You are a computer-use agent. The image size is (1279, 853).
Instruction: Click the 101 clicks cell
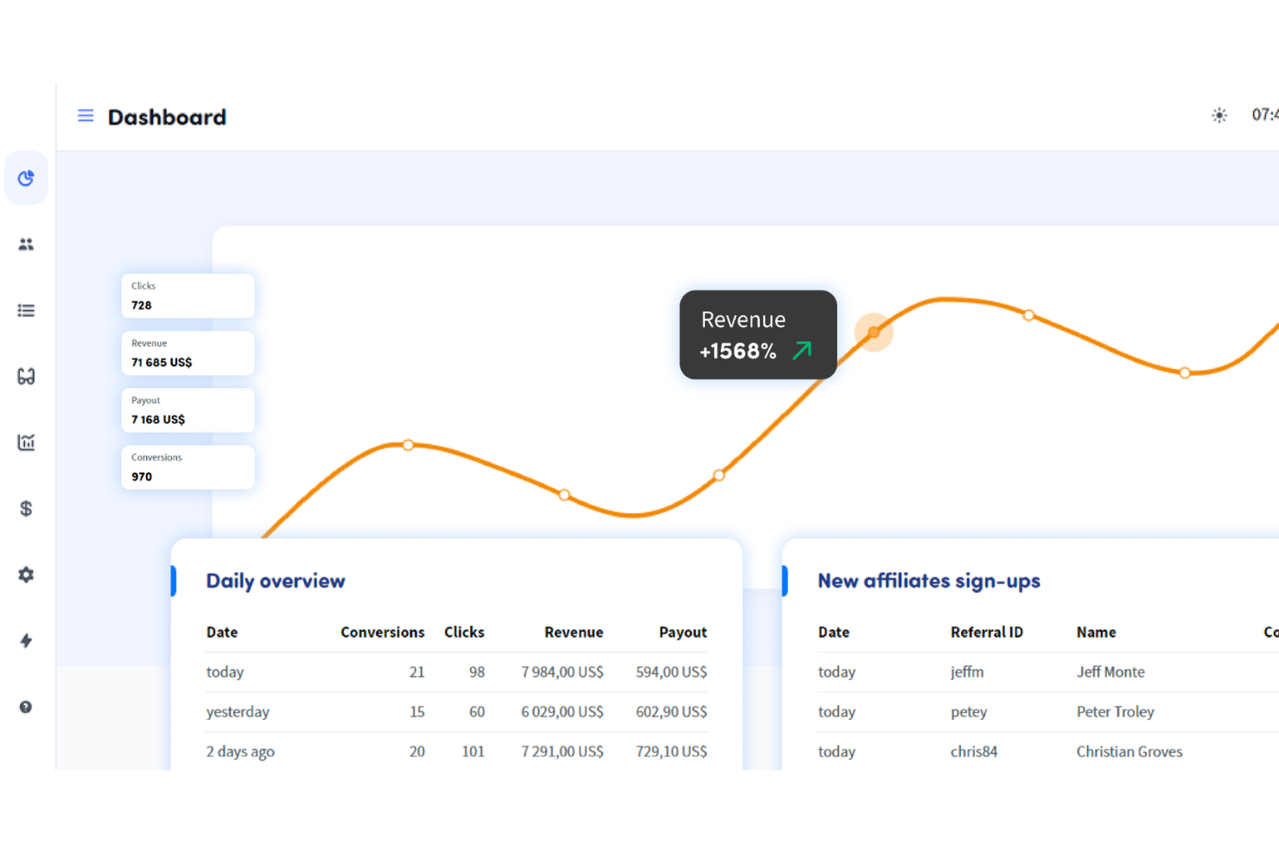click(473, 751)
